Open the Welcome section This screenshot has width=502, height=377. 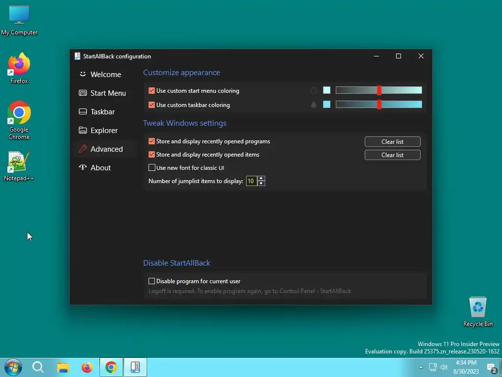click(x=100, y=75)
